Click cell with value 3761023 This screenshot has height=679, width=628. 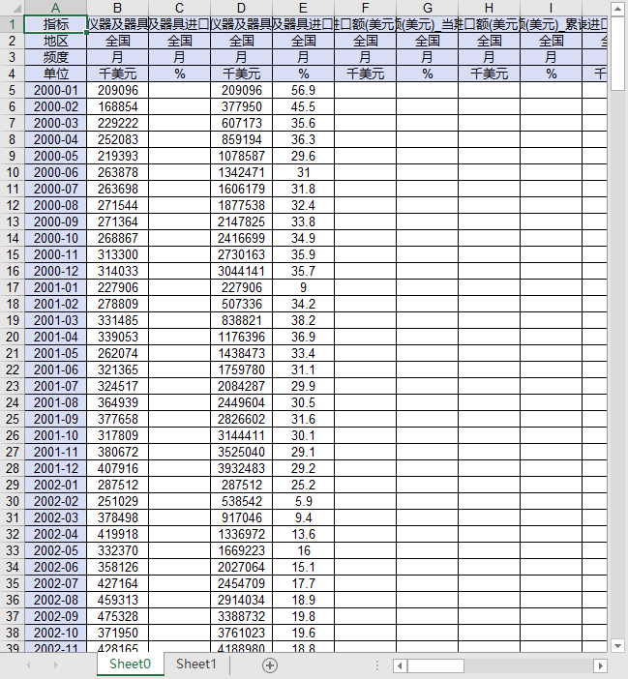coord(242,634)
